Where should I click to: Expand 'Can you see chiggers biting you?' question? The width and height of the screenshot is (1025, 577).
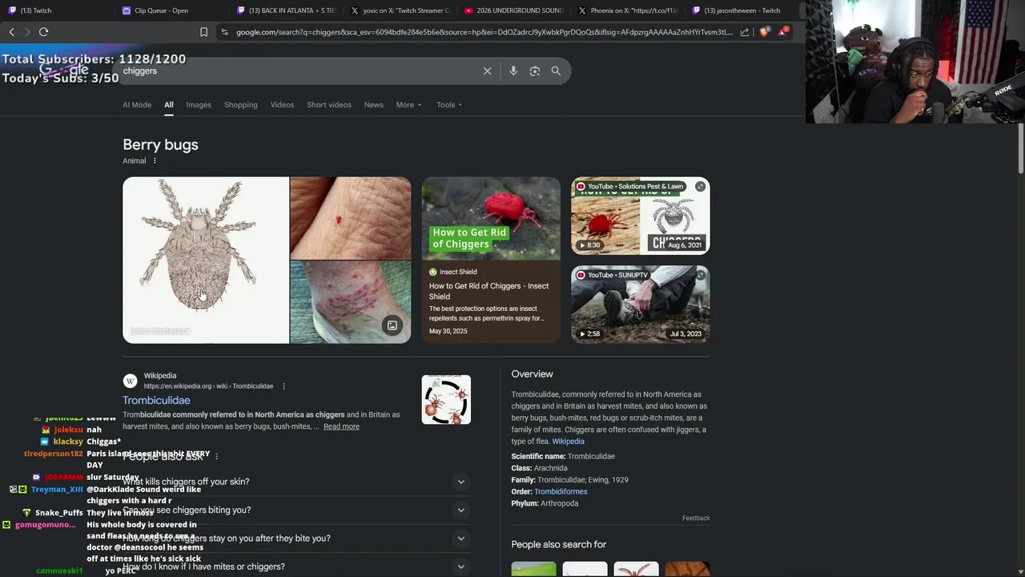[295, 510]
